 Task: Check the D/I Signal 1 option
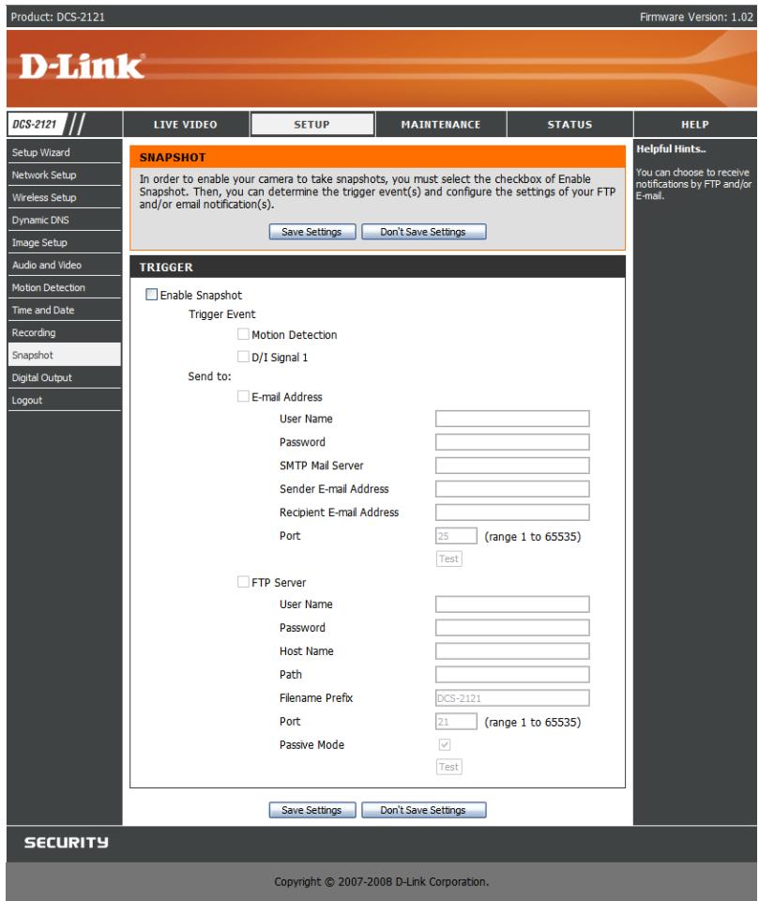coord(243,357)
